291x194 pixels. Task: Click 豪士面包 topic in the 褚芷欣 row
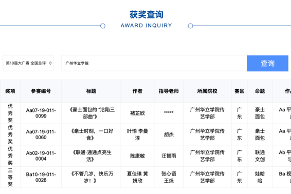point(260,113)
